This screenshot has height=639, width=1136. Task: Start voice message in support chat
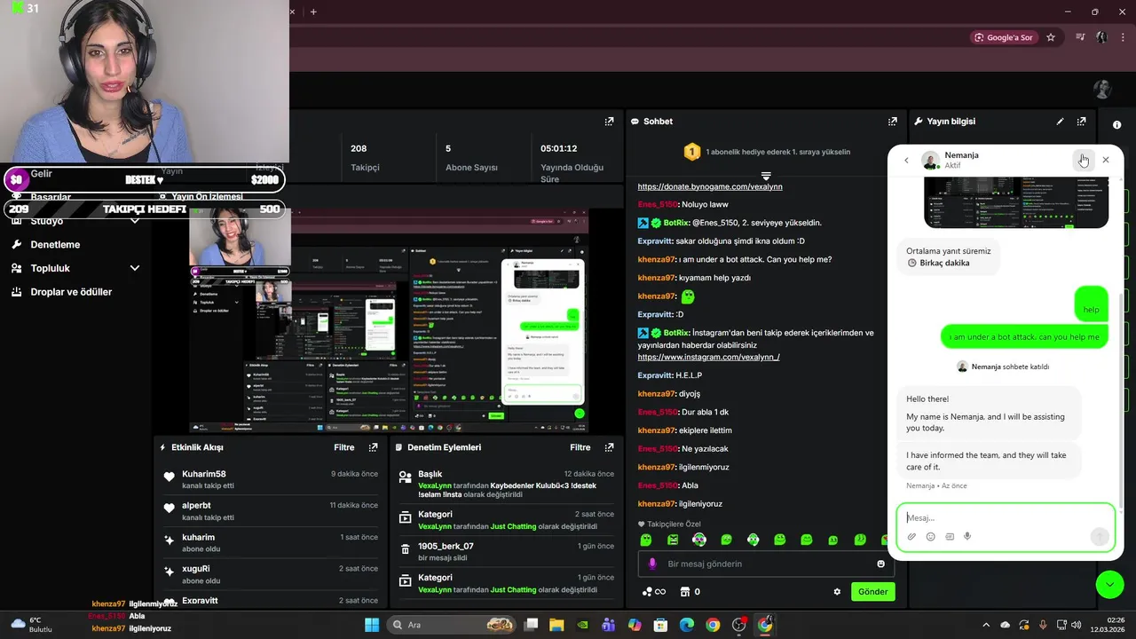click(967, 536)
